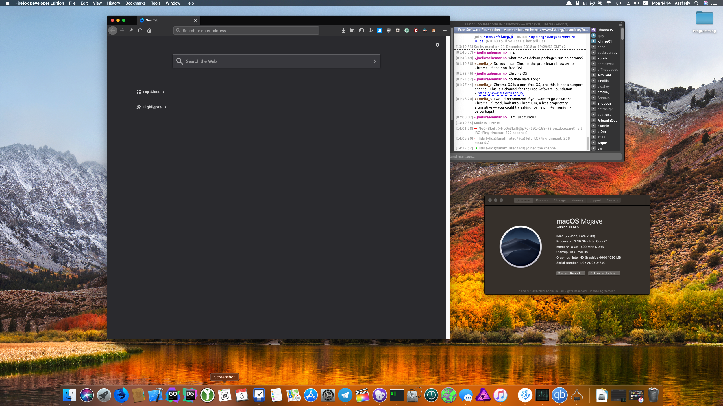The height and width of the screenshot is (406, 723).
Task: Open the Firefox hamburger menu
Action: point(445,30)
